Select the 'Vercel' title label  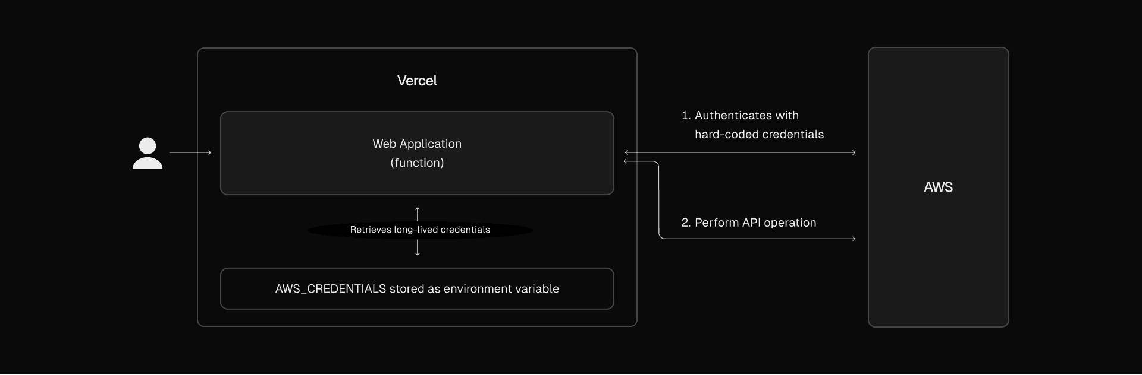tap(417, 81)
